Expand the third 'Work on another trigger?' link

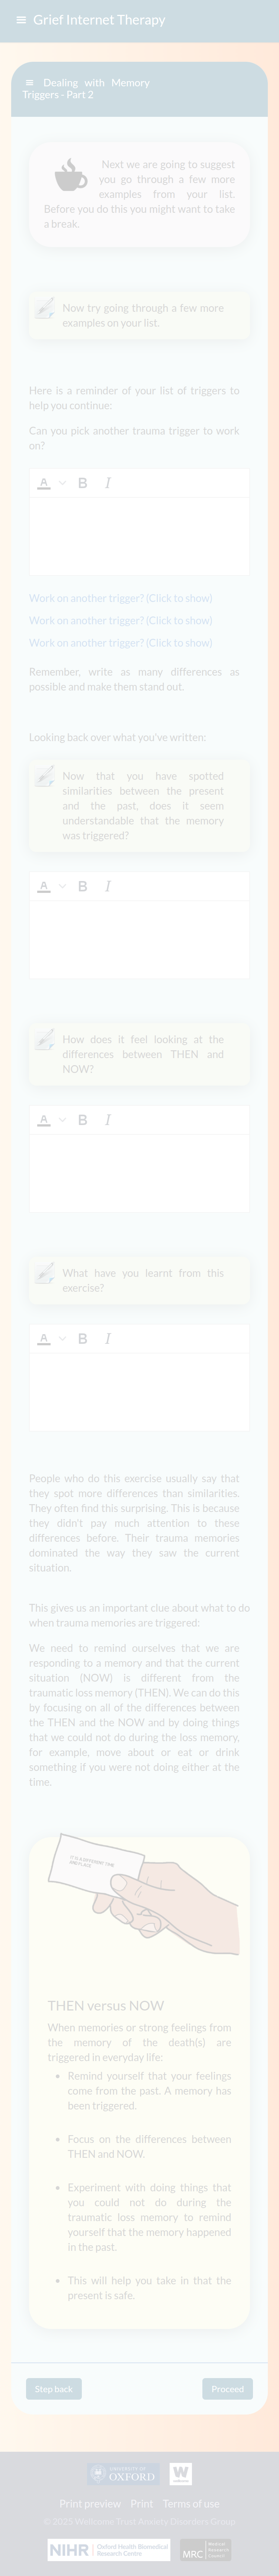(121, 643)
